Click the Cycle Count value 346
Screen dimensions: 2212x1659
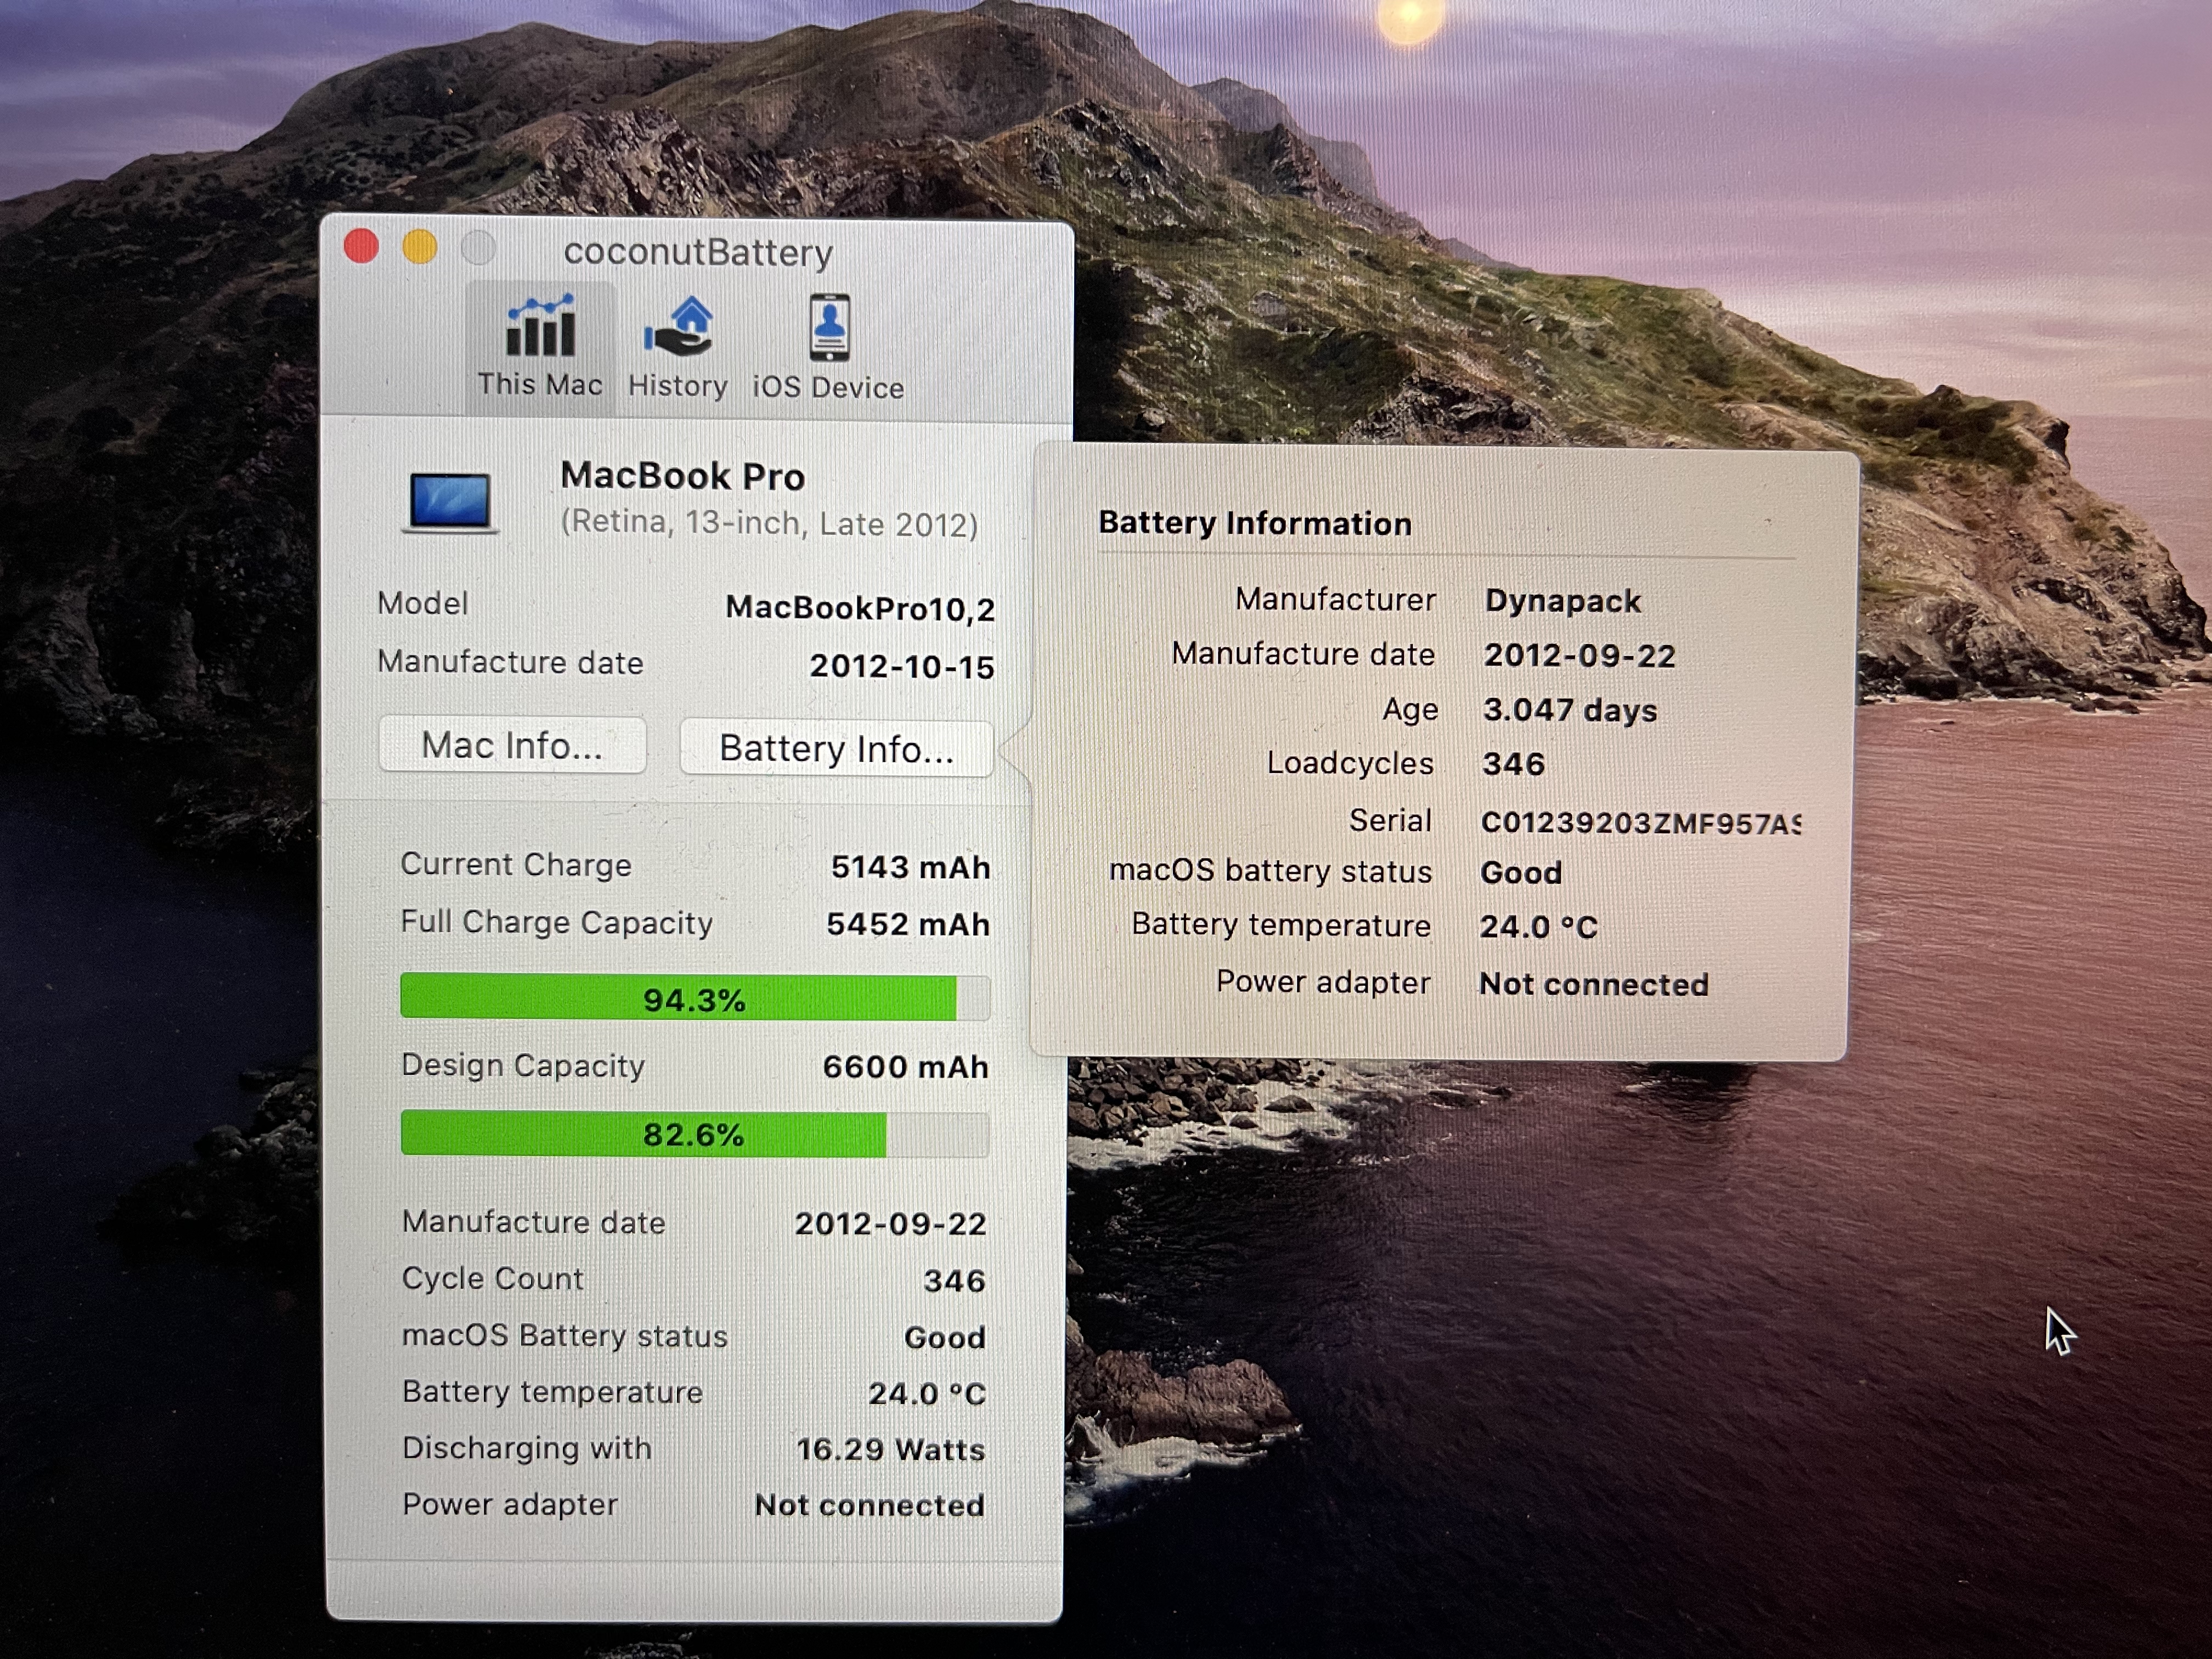tap(953, 1280)
